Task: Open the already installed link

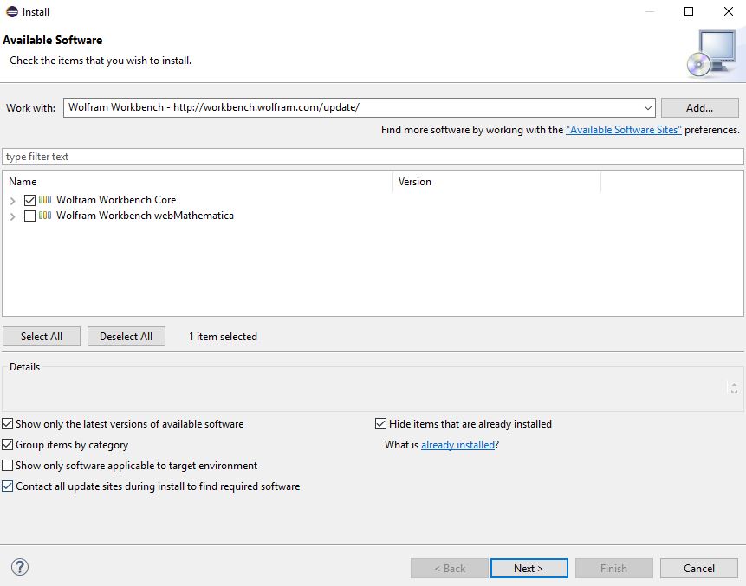Action: click(x=457, y=445)
